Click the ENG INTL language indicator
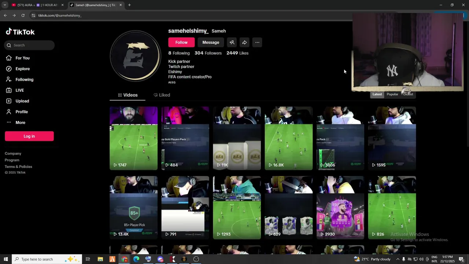469x264 pixels. tap(434, 259)
